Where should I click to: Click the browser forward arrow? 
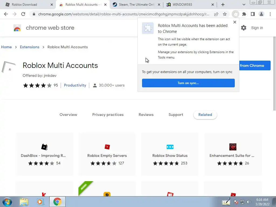click(x=15, y=14)
